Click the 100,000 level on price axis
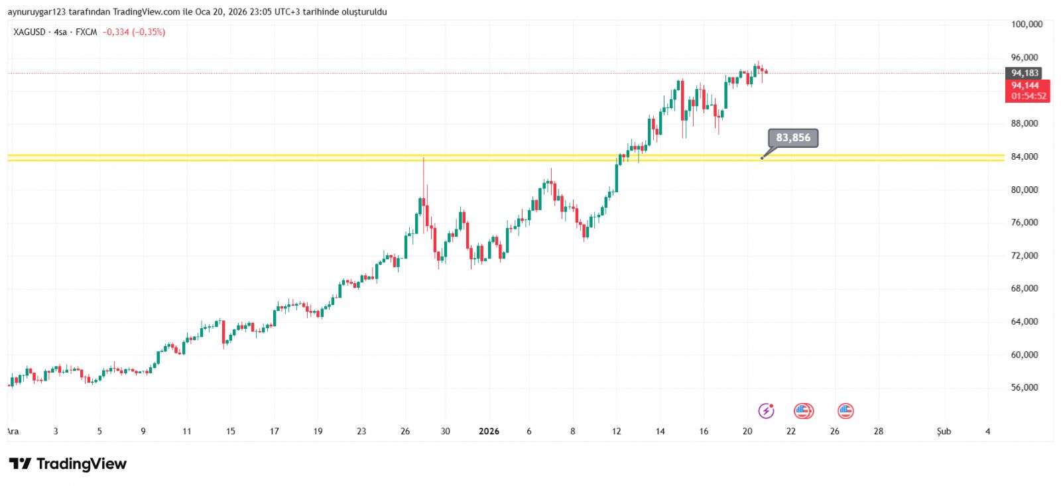The width and height of the screenshot is (1061, 486). [x=1027, y=25]
